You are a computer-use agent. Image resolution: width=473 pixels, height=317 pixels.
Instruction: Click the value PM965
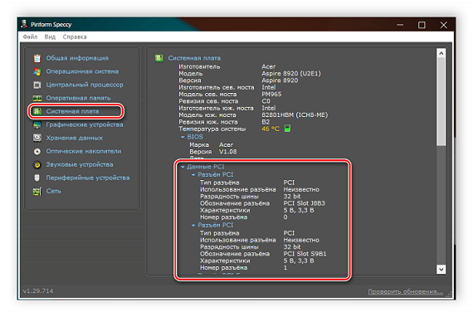[x=271, y=94]
